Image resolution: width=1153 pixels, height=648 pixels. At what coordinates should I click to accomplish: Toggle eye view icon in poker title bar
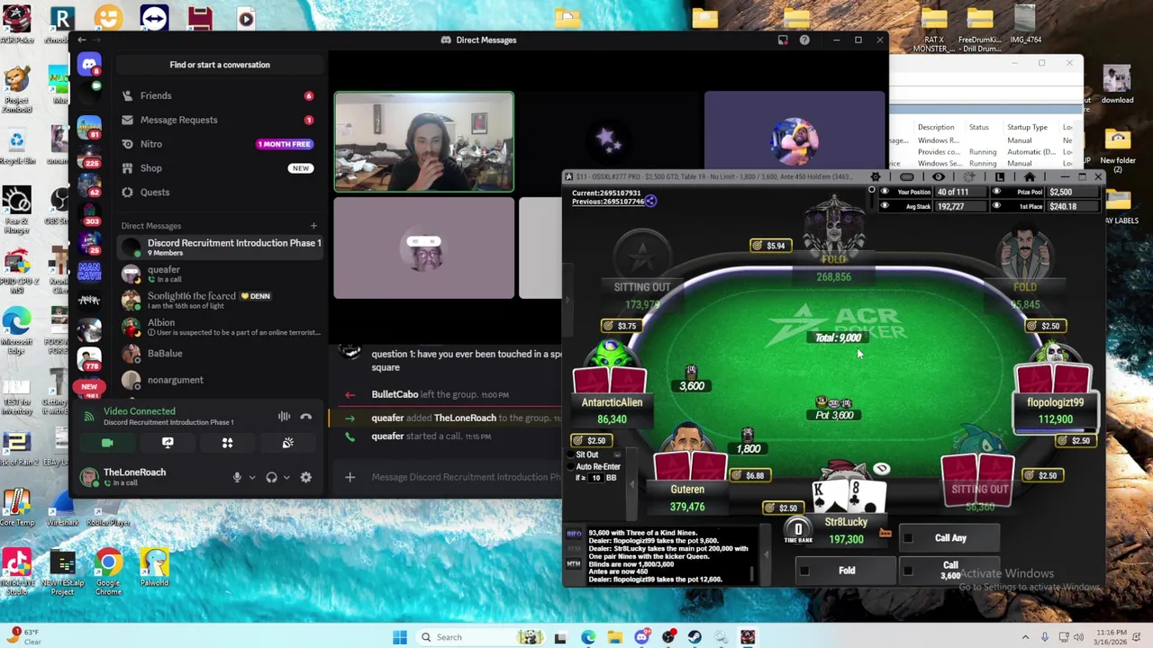tap(938, 177)
